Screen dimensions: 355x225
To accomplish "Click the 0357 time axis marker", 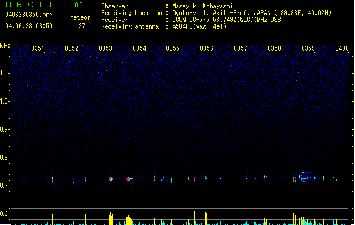I will (240, 48).
